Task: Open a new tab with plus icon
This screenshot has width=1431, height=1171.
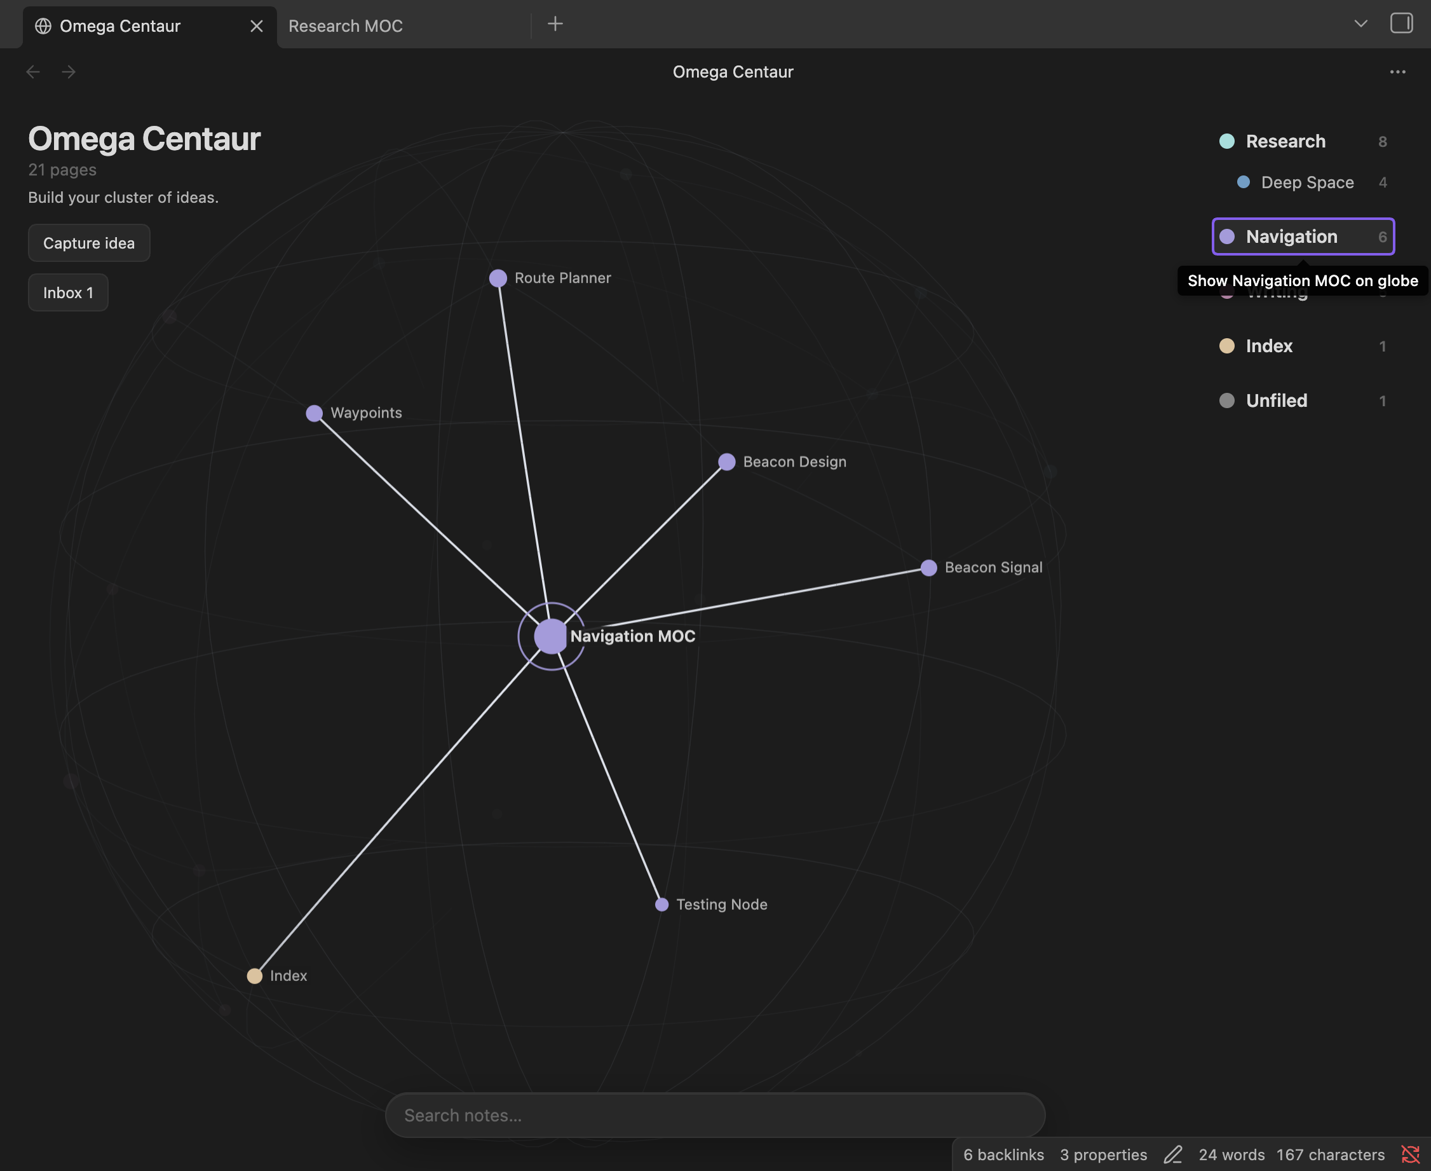Action: (x=555, y=24)
